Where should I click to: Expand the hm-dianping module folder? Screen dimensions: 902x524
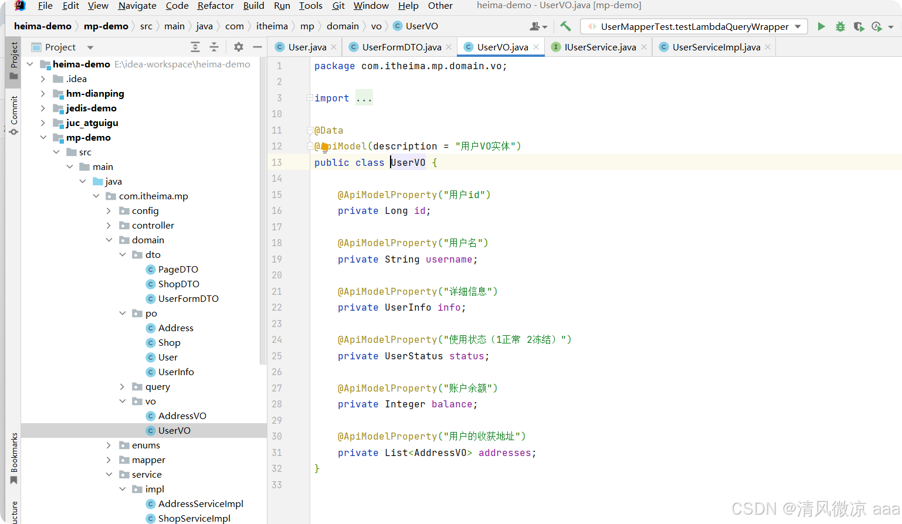(43, 93)
